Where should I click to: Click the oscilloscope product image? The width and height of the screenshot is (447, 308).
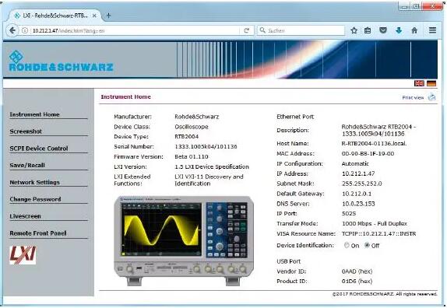(184, 240)
